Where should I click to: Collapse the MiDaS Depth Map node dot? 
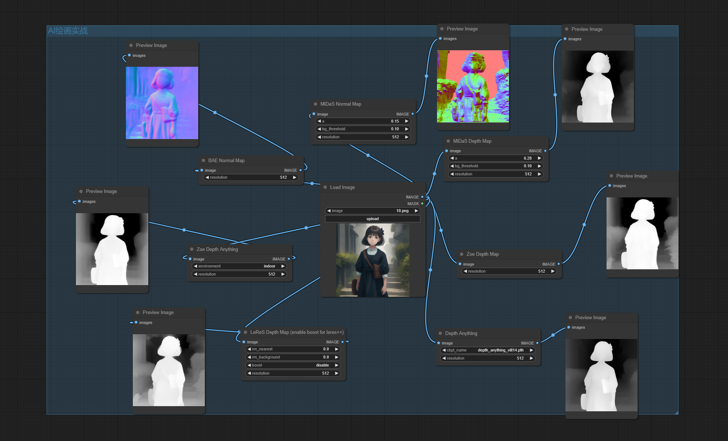[x=448, y=141]
